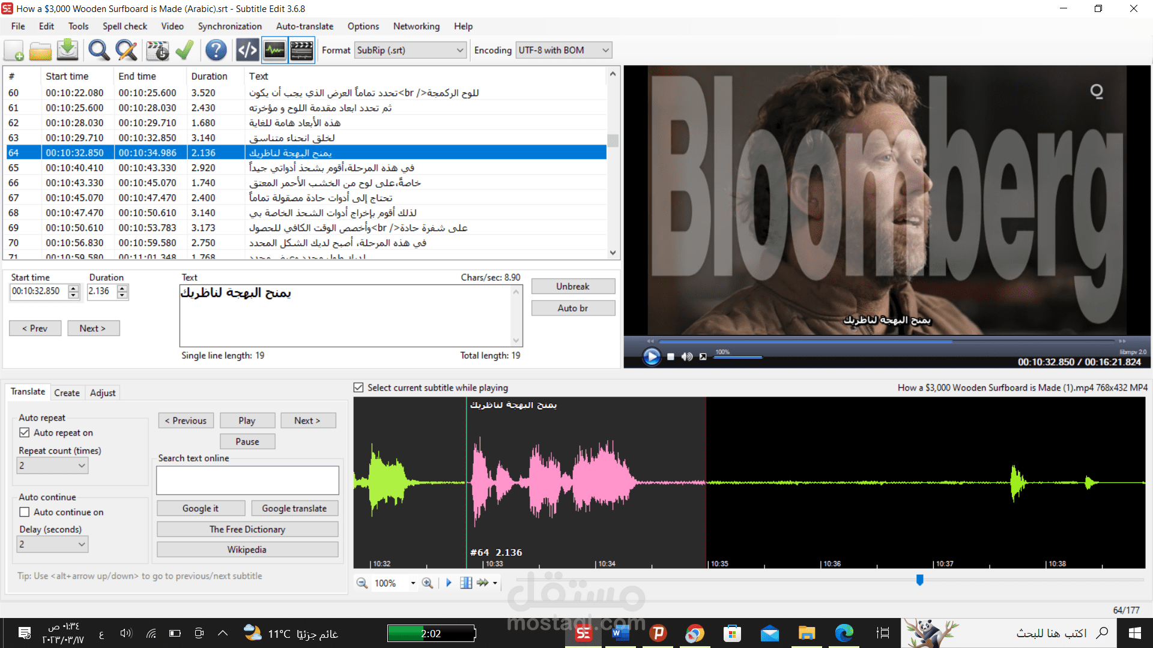This screenshot has width=1153, height=648.
Task: Click the < Prev button under Start time
Action: pos(35,328)
